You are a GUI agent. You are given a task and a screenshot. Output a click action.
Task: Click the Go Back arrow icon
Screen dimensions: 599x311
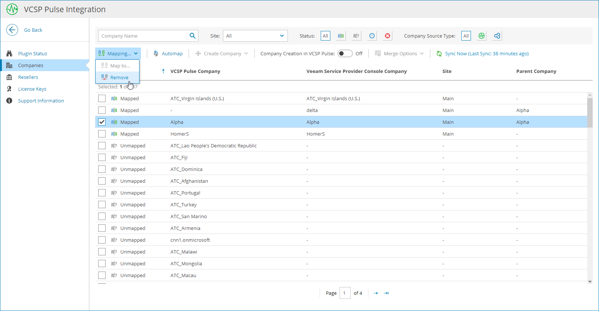click(12, 30)
